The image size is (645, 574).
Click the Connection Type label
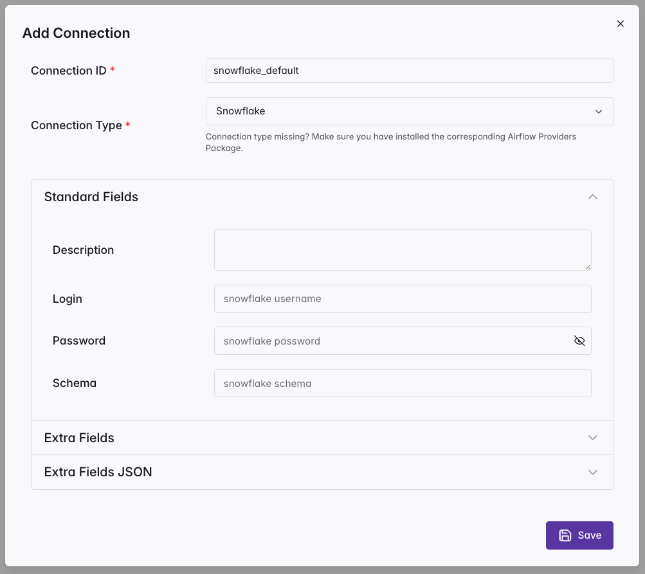tap(77, 125)
